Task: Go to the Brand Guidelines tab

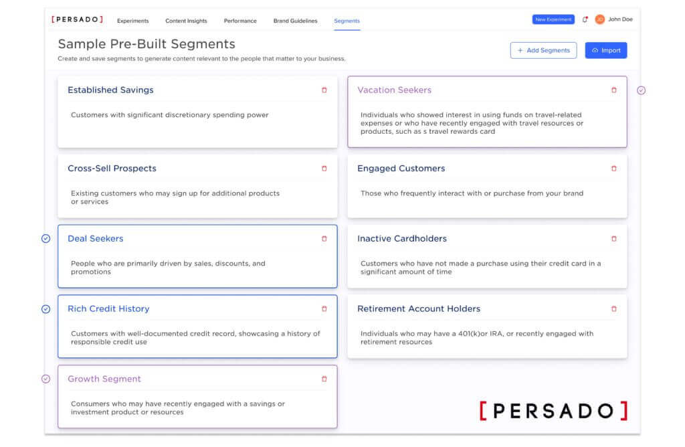Action: pos(295,21)
